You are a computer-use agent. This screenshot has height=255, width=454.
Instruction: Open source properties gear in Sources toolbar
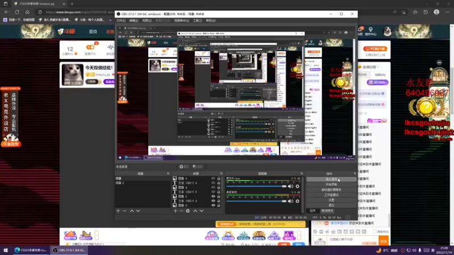(188, 211)
